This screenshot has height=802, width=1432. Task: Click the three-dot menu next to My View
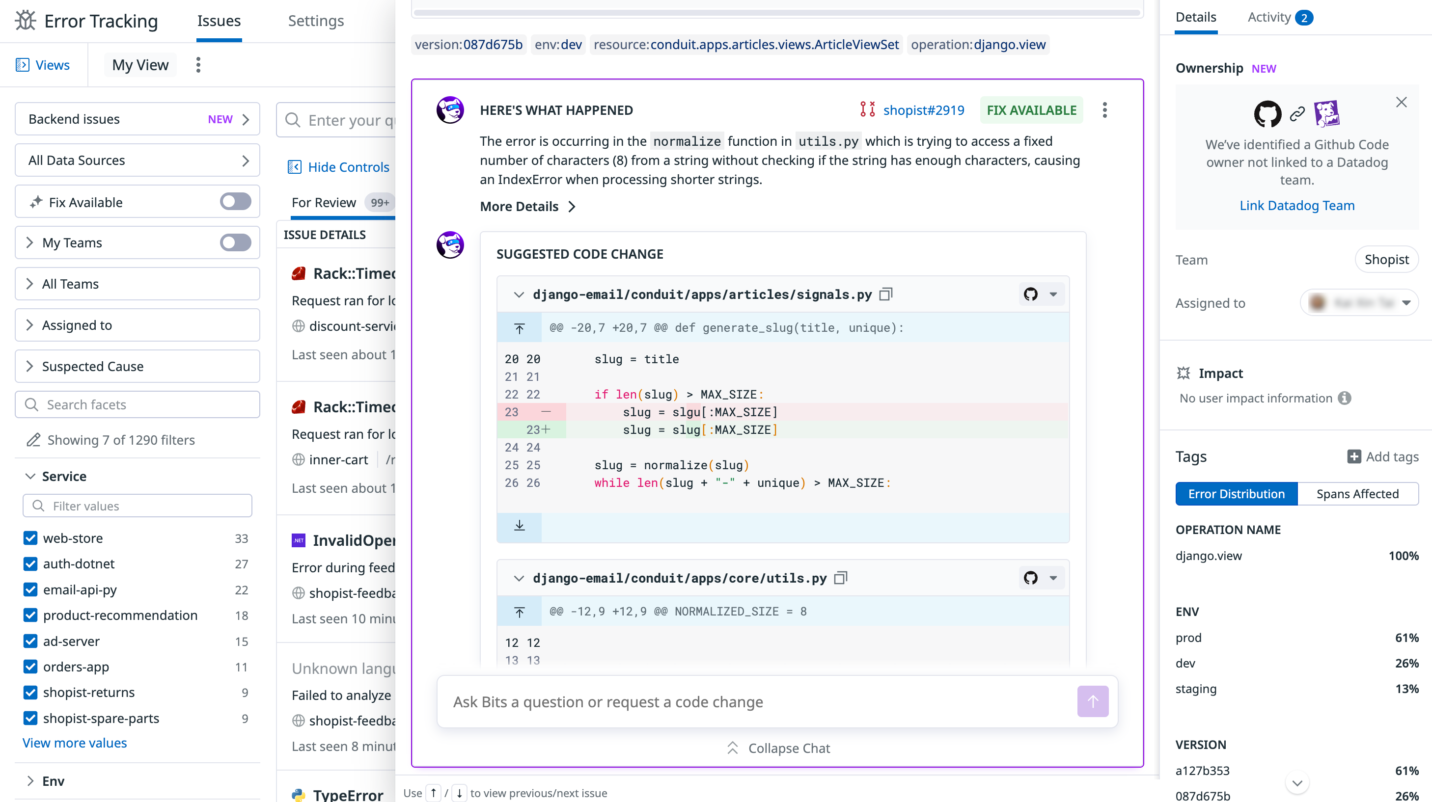coord(198,65)
